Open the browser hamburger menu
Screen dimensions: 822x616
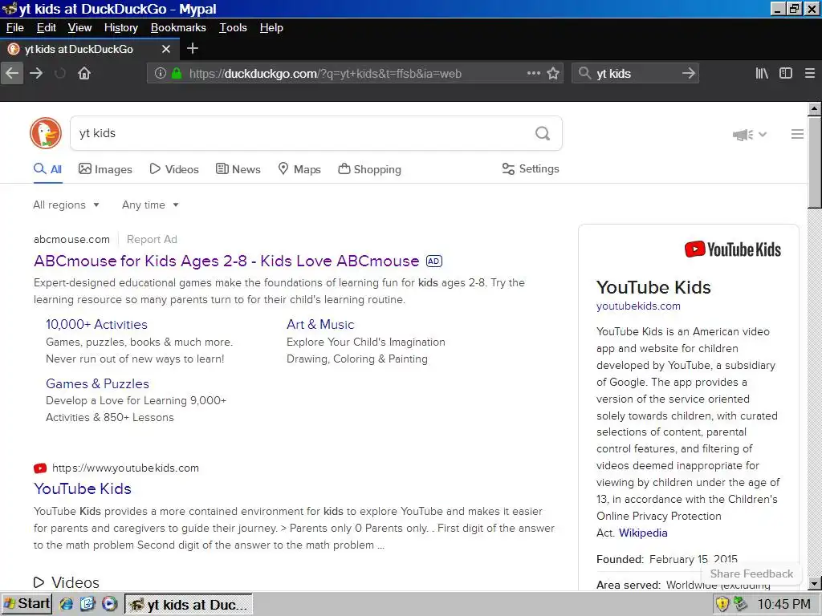pos(810,73)
